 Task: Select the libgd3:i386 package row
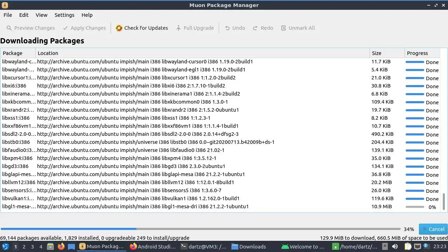pos(219,166)
